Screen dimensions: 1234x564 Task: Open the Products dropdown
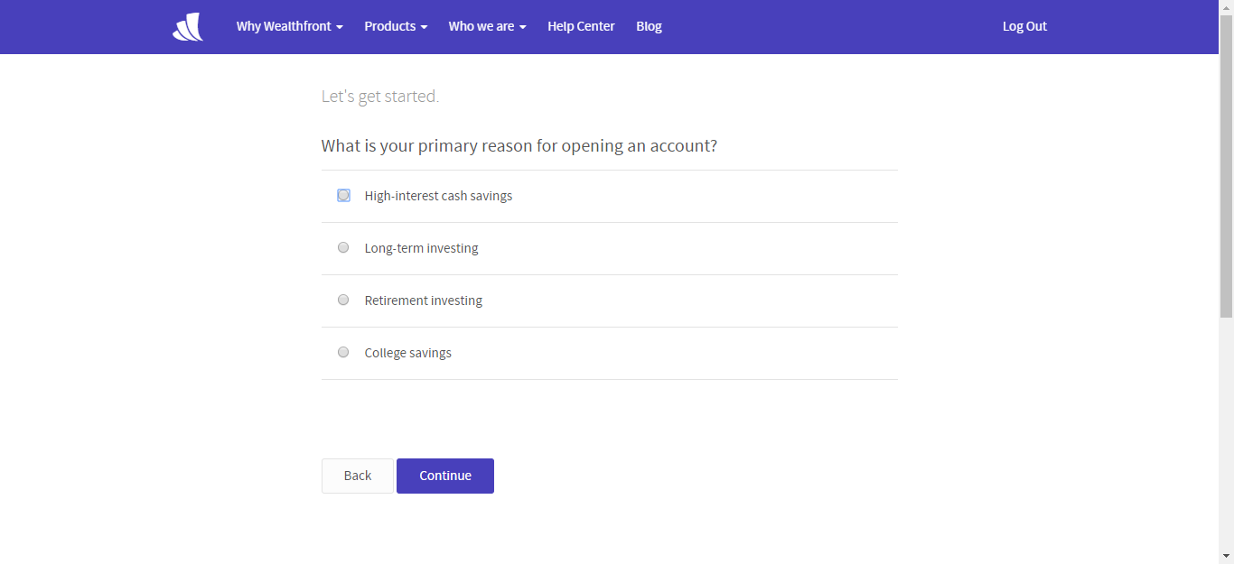(x=396, y=27)
